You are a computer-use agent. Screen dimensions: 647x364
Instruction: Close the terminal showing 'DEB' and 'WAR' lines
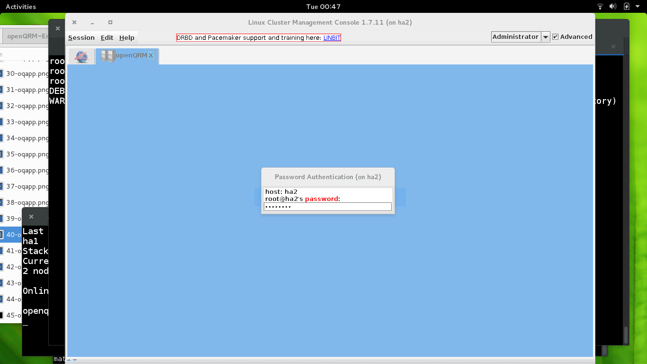(x=58, y=28)
